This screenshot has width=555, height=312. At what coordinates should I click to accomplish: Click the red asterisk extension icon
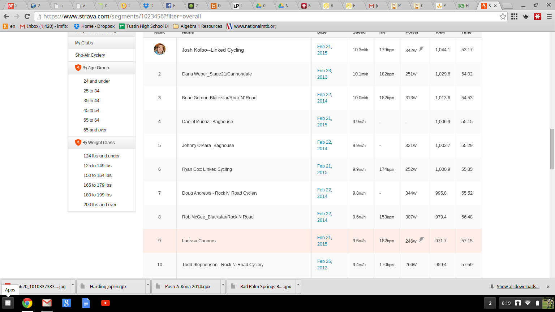[x=538, y=16]
